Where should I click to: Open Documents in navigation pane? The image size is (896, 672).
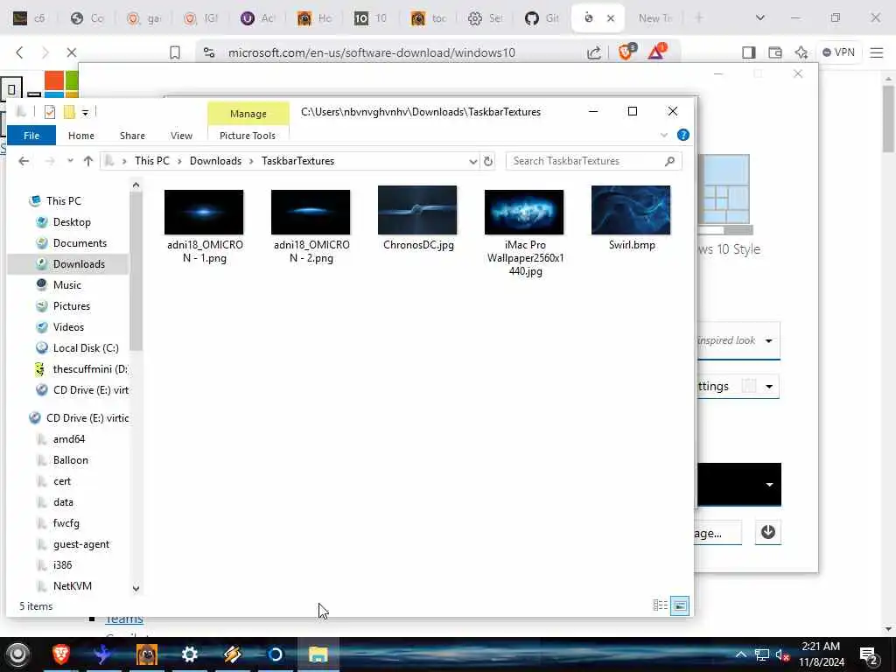pos(80,243)
